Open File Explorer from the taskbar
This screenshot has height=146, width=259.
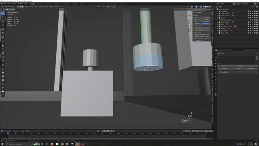pyautogui.click(x=52, y=144)
